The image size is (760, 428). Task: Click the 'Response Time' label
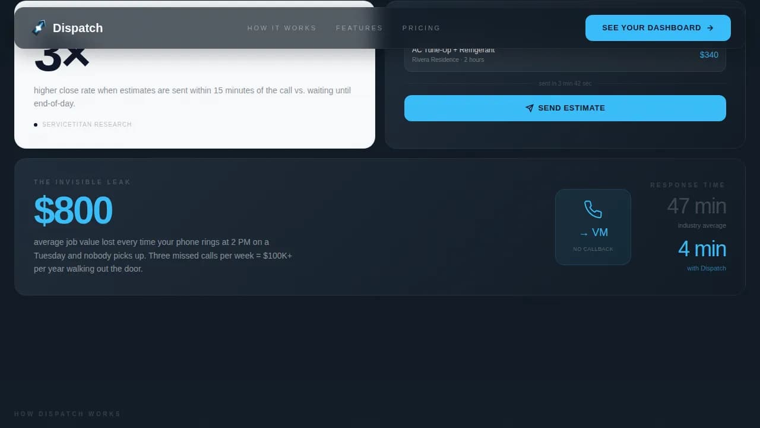(x=688, y=185)
